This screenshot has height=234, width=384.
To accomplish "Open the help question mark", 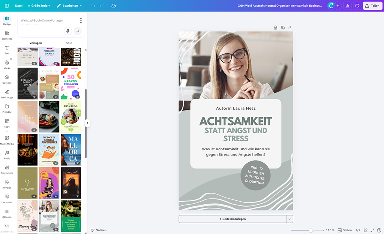I will (379, 230).
